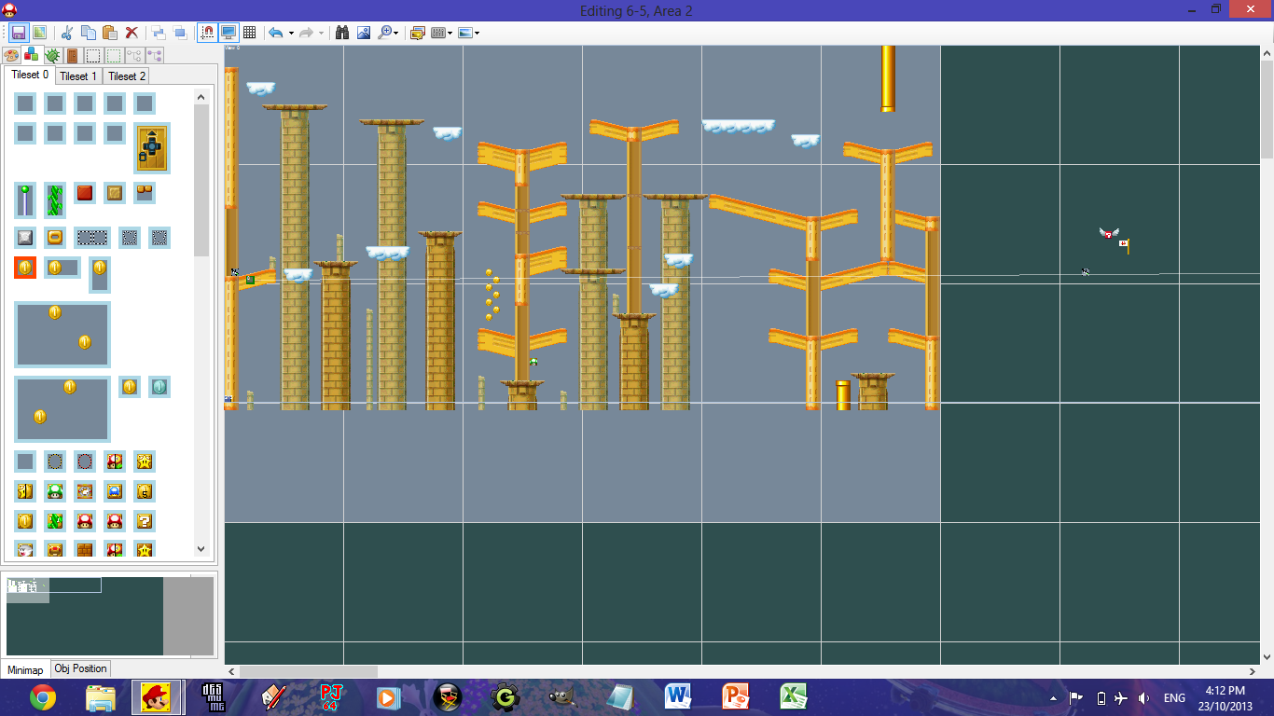
Task: Click the volume speaker tray icon
Action: pos(1144,698)
